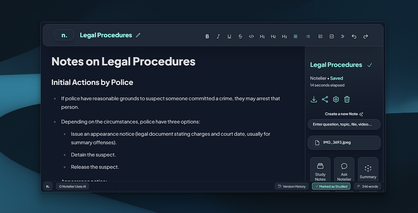Apply Heading 3 style
Viewport: 418px width, 213px height.
tap(285, 37)
